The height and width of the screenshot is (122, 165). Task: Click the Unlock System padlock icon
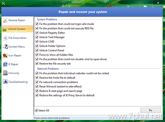coord(5,29)
